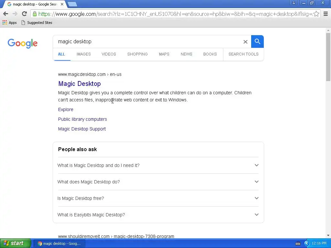Click the 12:16 PM clock

[x=319, y=243]
